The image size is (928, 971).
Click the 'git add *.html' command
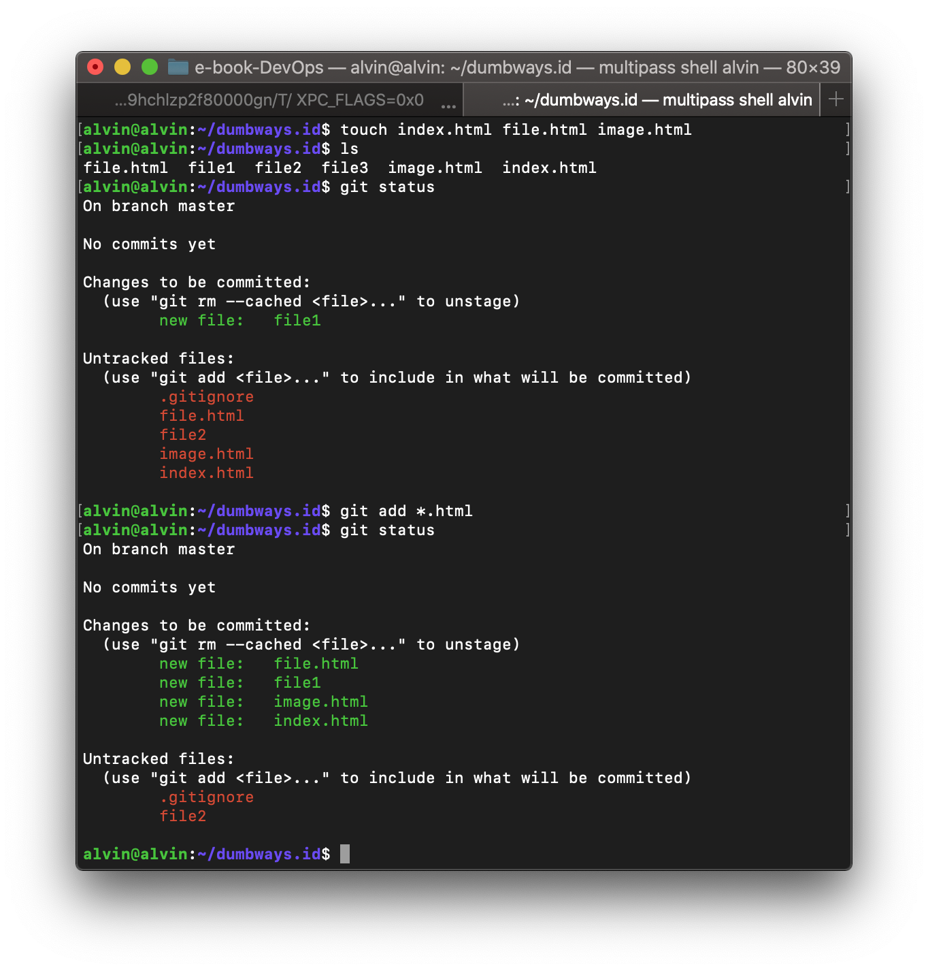(406, 511)
